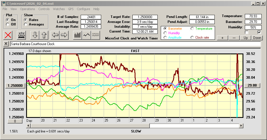Select the vertical bars graph icon

click(x=77, y=35)
